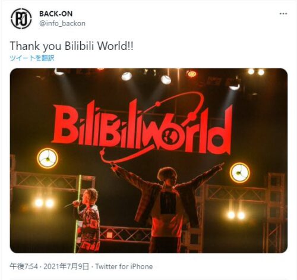Click the performer with outstretched arms
The image size is (297, 280).
[168, 207]
